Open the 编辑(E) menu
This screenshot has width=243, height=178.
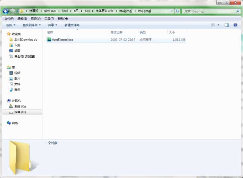[x=22, y=19]
